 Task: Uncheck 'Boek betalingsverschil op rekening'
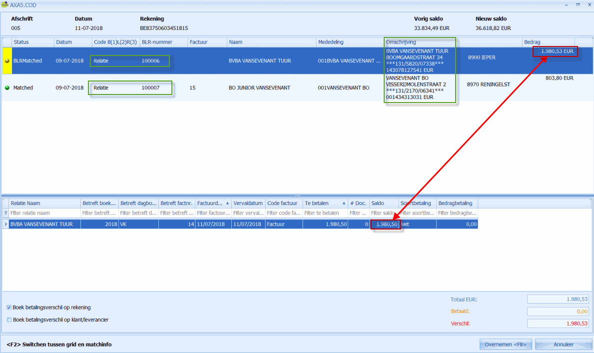pos(9,307)
